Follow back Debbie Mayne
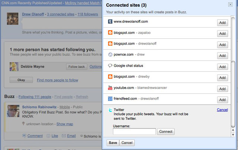 77,67
